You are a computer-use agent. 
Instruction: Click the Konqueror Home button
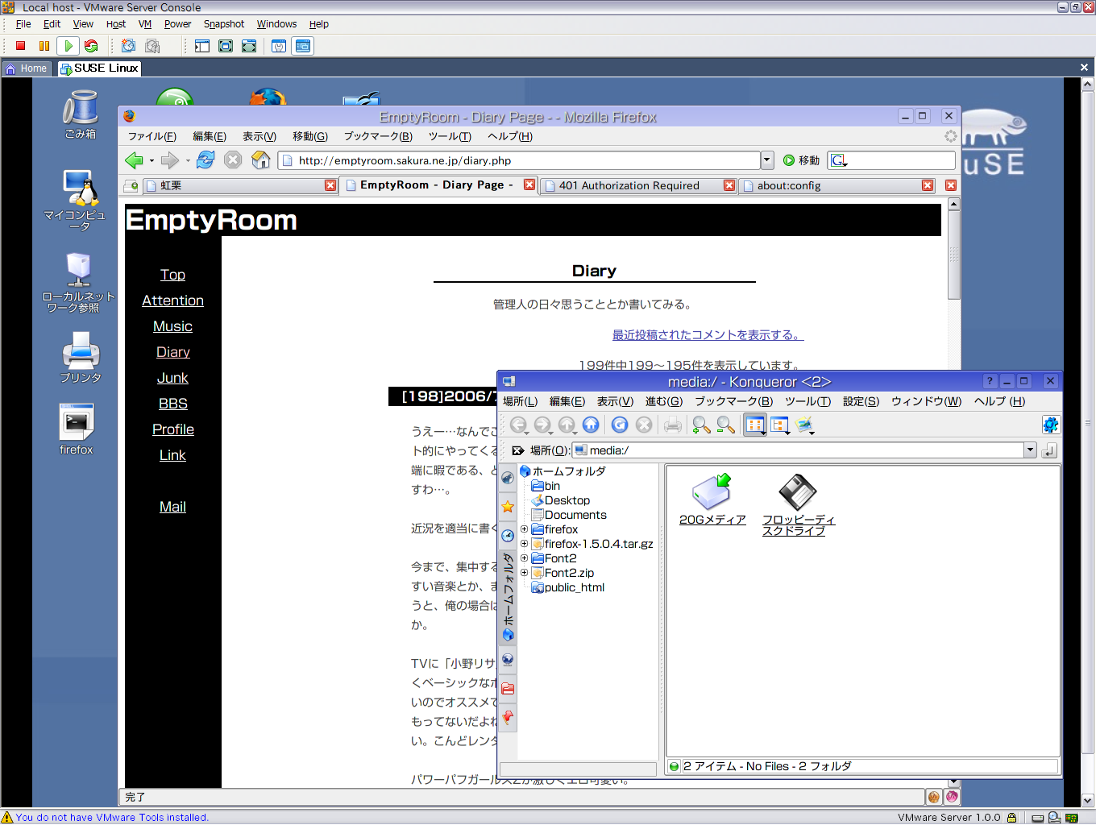coord(591,425)
